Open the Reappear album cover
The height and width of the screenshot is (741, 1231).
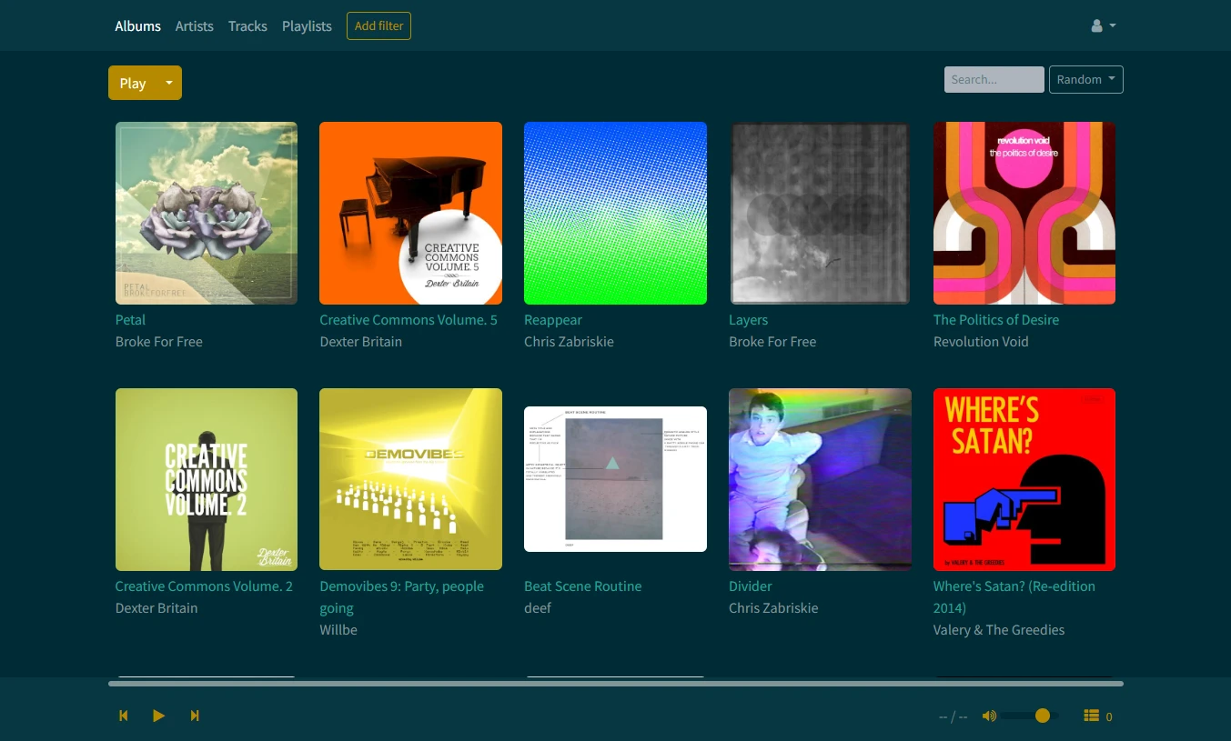pos(615,213)
